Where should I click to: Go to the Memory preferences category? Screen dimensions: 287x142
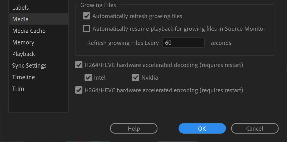pyautogui.click(x=23, y=42)
